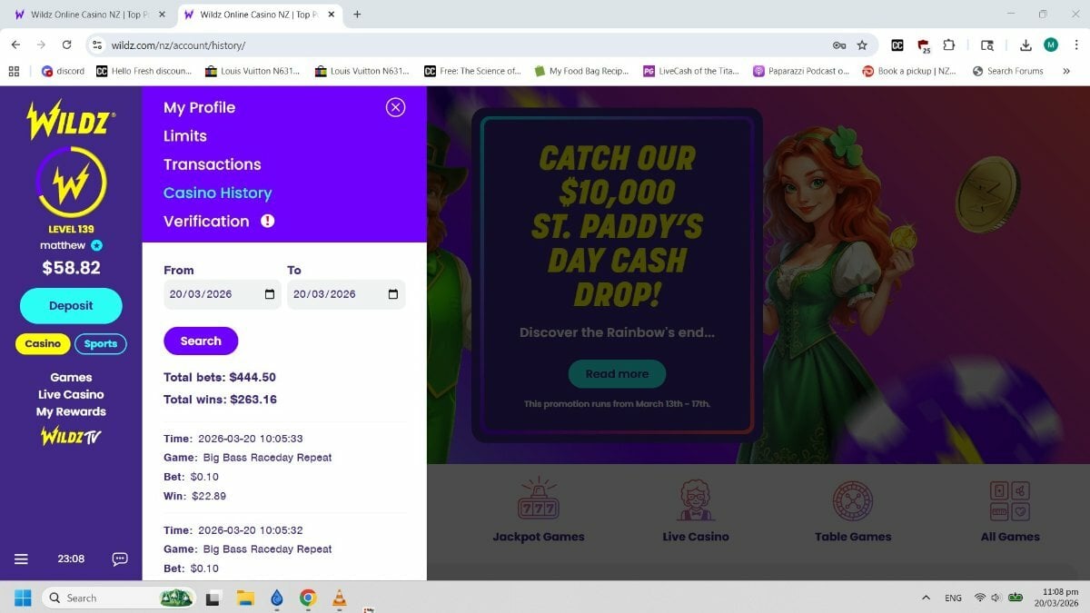Open the Live Casino dealer icon
Image resolution: width=1090 pixels, height=613 pixels.
[x=696, y=499]
